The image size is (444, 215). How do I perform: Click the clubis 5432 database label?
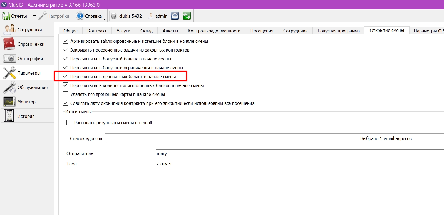coord(130,16)
